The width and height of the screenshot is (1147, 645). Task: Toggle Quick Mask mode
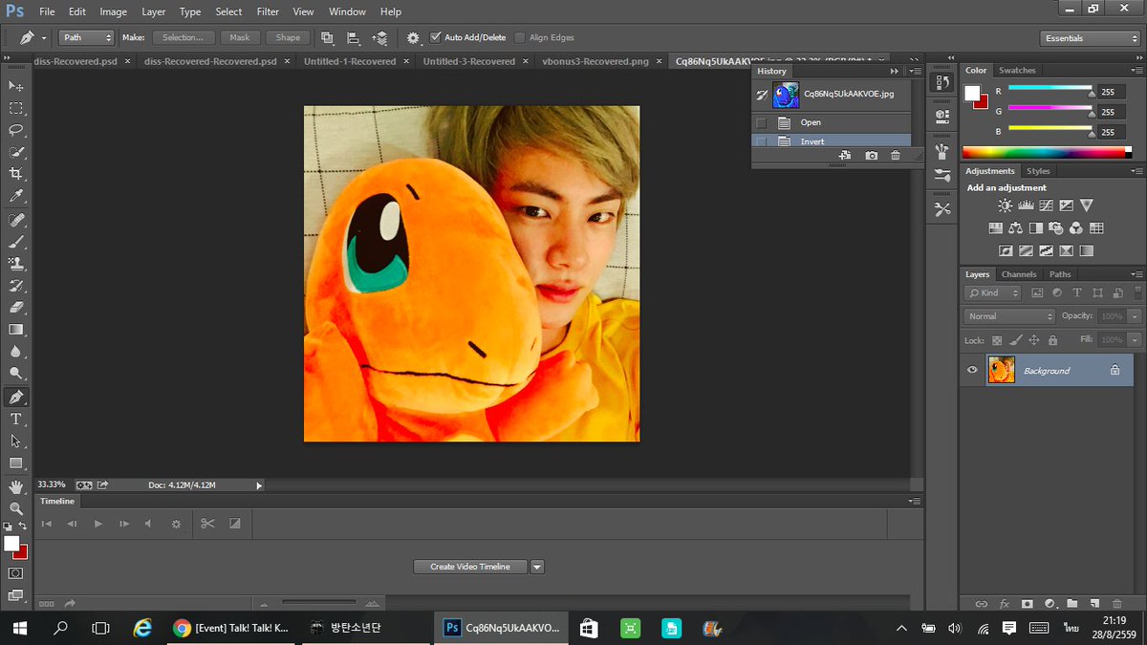16,573
